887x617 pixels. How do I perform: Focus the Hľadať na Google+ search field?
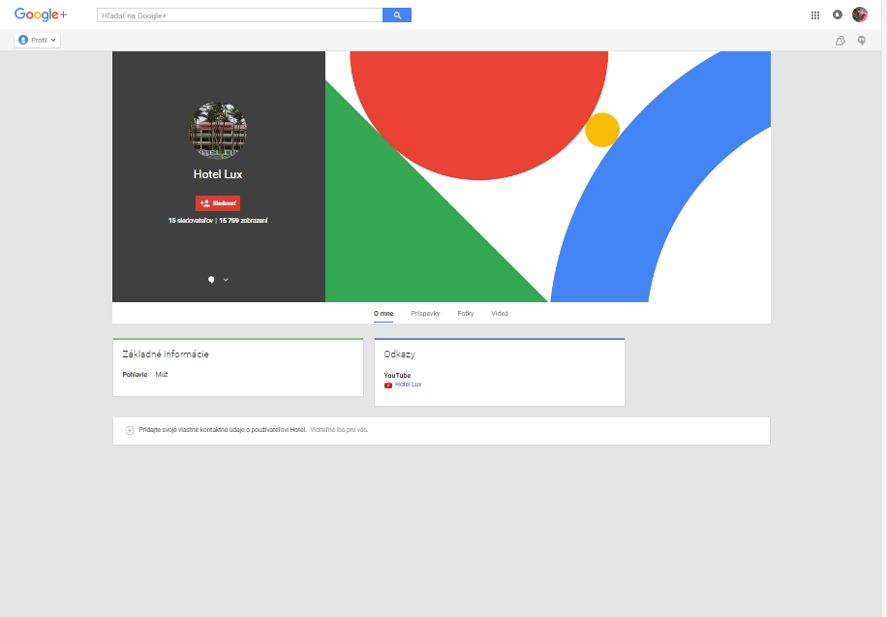240,15
